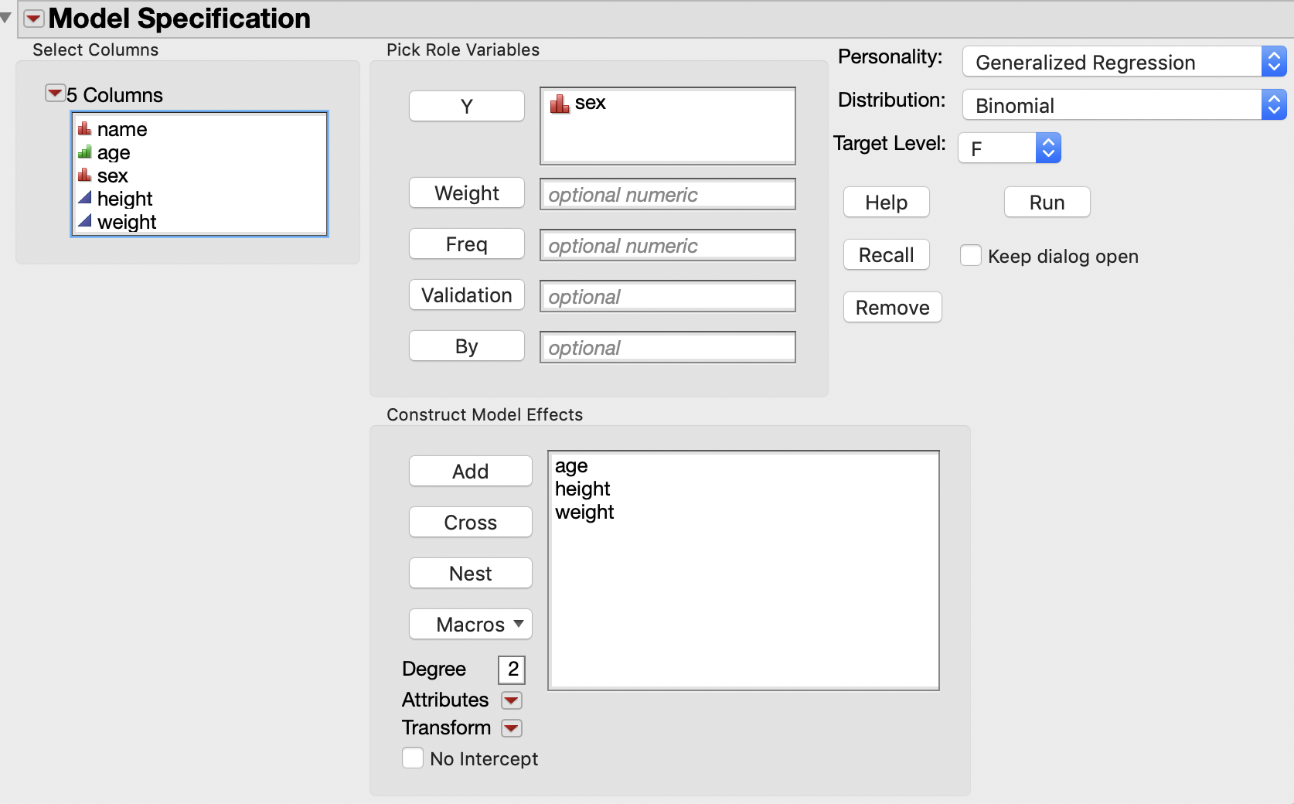Click the continuous icon beside height

[x=85, y=199]
